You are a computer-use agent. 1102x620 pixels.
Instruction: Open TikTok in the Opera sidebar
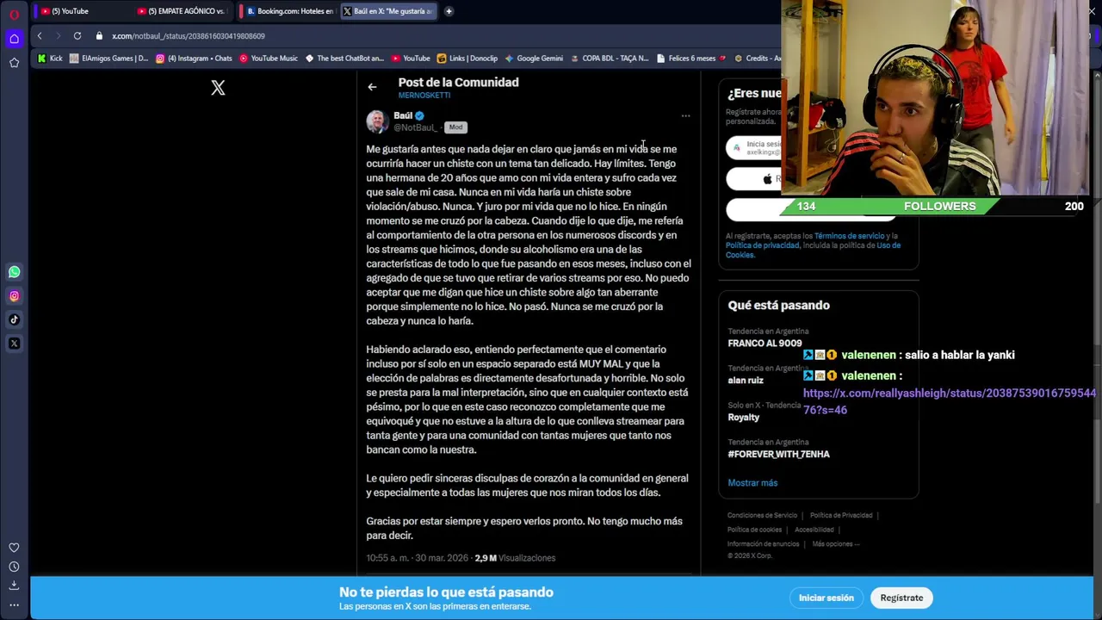coord(14,319)
